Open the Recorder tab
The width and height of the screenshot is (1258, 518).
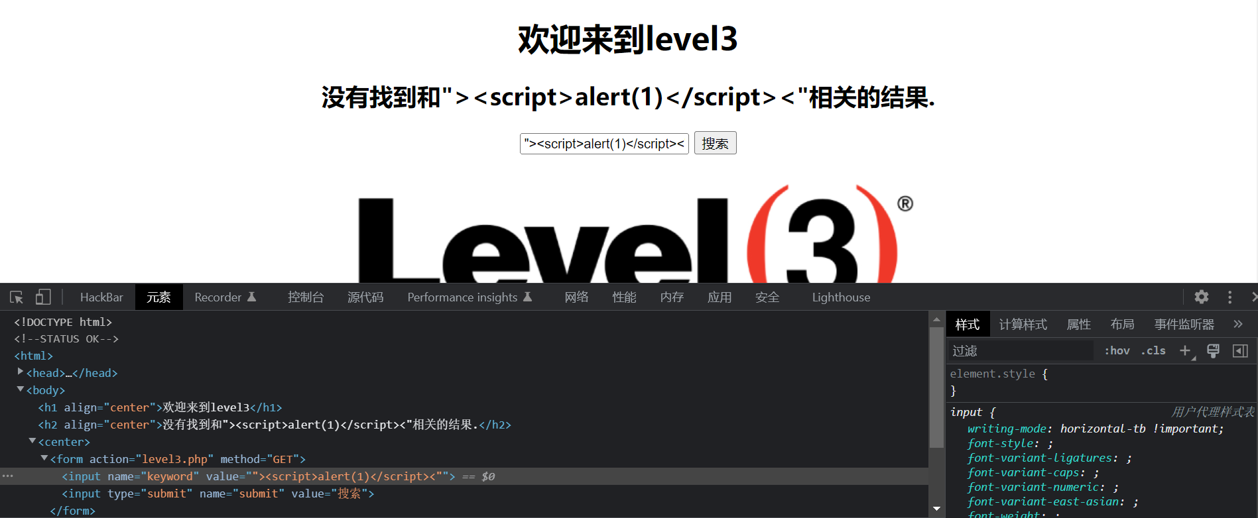coord(225,297)
